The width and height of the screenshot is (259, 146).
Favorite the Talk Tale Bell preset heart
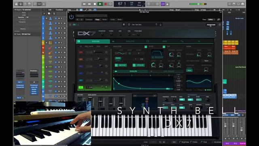tap(129, 25)
